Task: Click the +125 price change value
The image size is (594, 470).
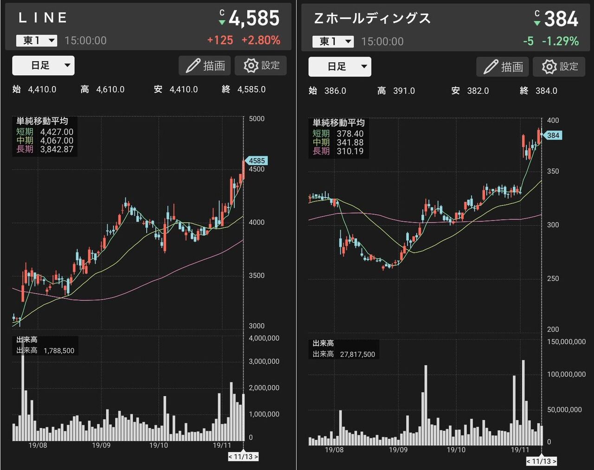Action: [220, 40]
